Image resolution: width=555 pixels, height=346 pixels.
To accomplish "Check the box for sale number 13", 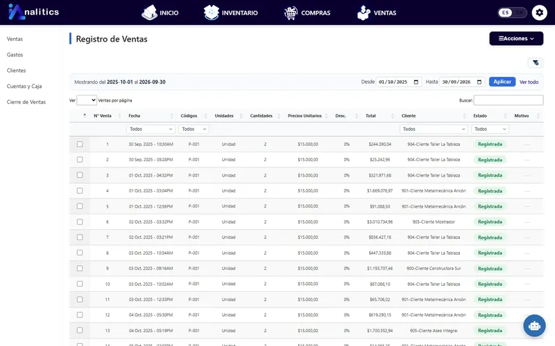I will (x=80, y=331).
